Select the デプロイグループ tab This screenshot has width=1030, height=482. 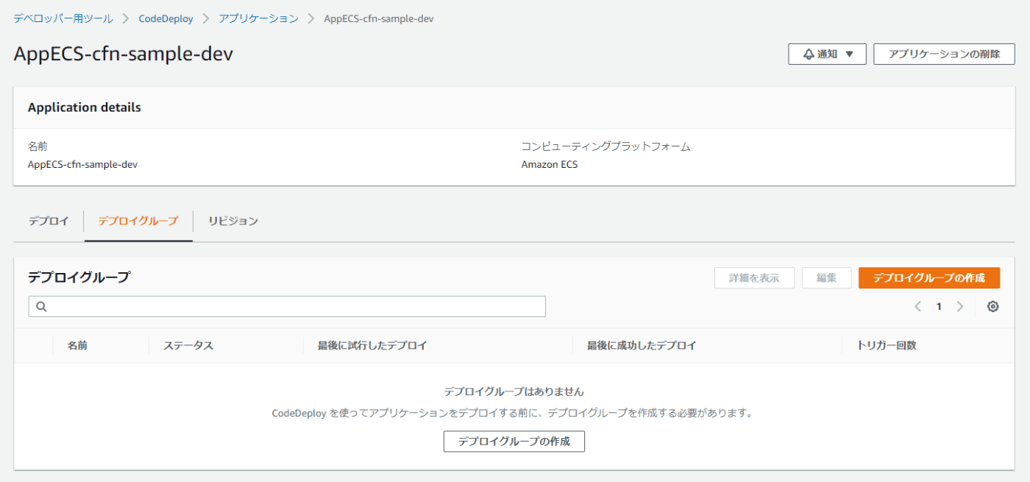138,221
